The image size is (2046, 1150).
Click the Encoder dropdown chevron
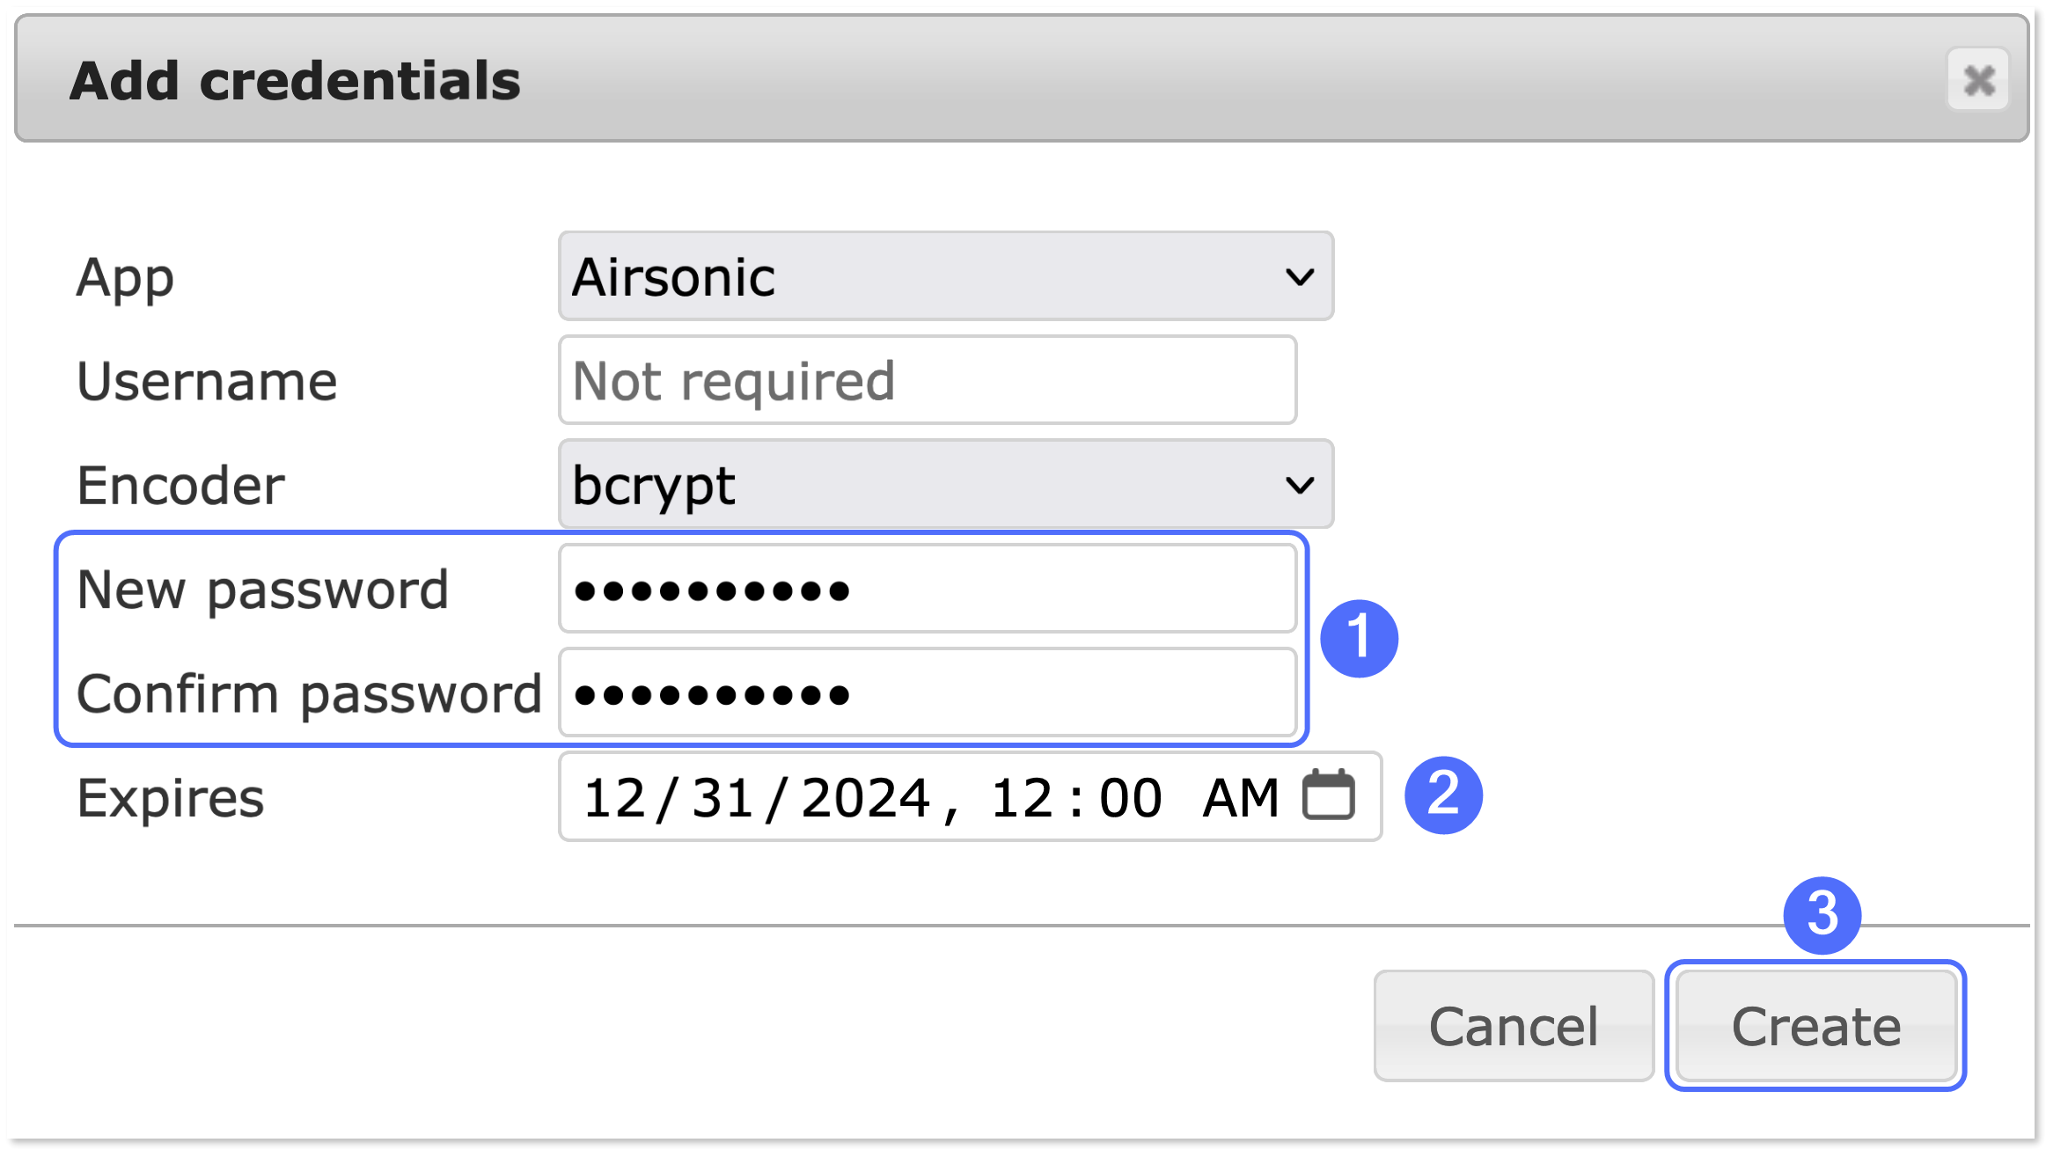[1300, 484]
